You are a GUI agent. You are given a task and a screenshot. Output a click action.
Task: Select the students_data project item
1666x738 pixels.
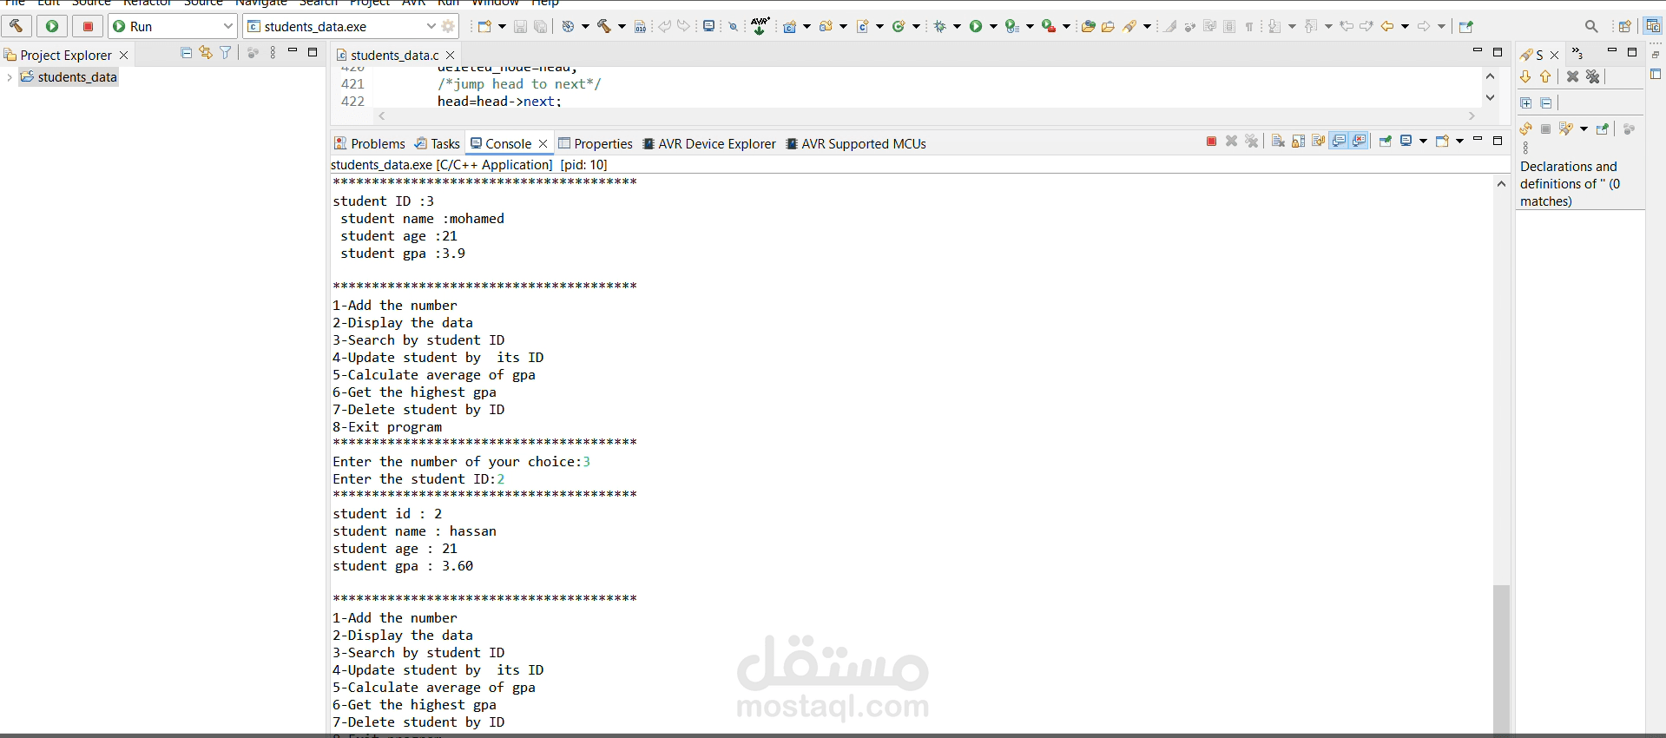click(69, 77)
